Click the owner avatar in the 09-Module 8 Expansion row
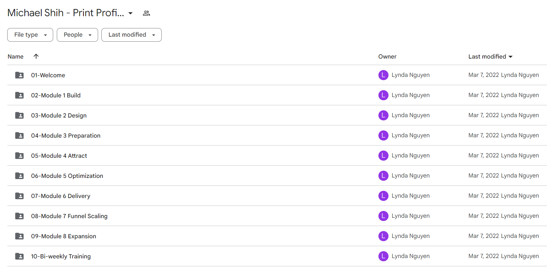This screenshot has height=276, width=547. click(x=383, y=236)
